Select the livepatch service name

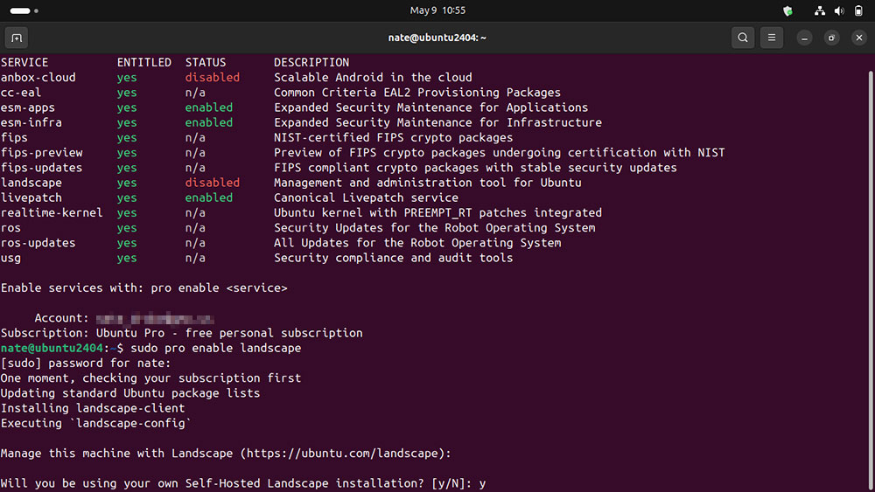(31, 197)
